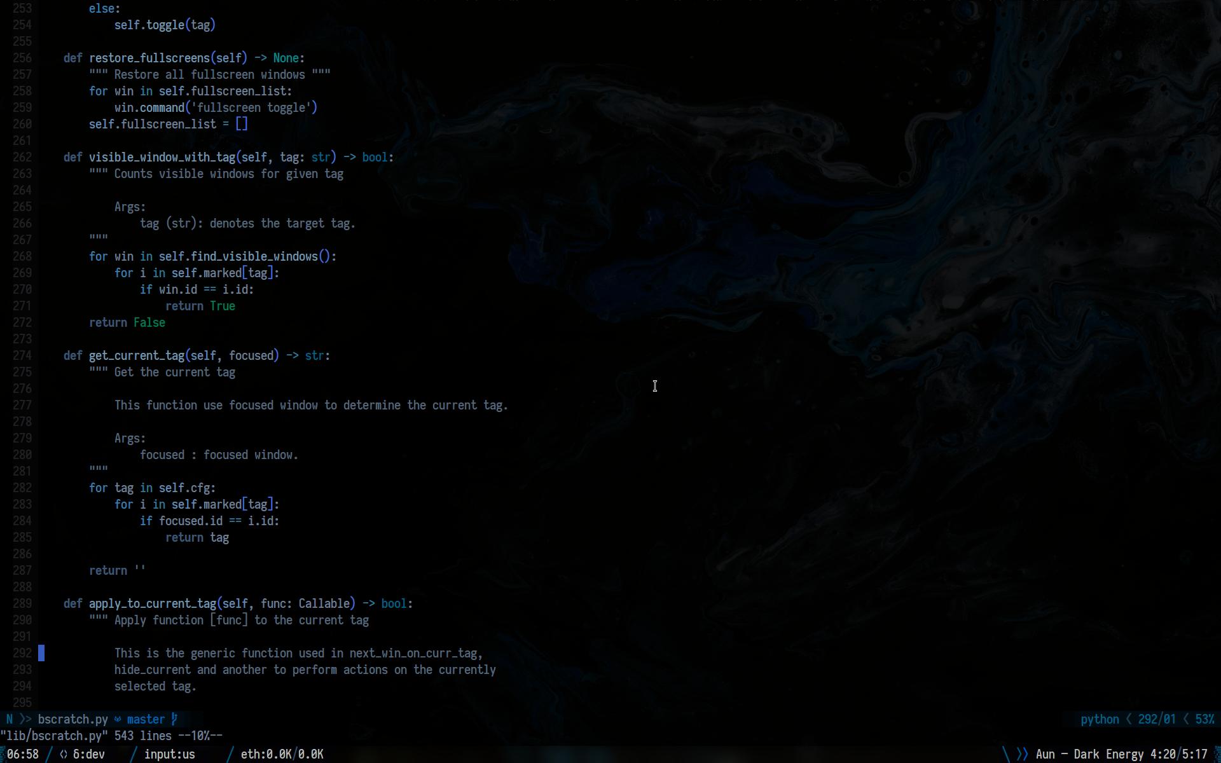Click 'False' on line 272

149,322
